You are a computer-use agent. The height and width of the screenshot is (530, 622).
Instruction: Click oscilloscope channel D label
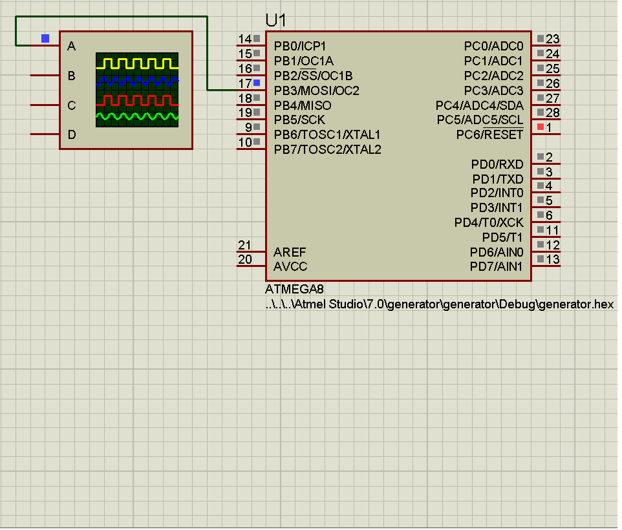click(x=72, y=135)
